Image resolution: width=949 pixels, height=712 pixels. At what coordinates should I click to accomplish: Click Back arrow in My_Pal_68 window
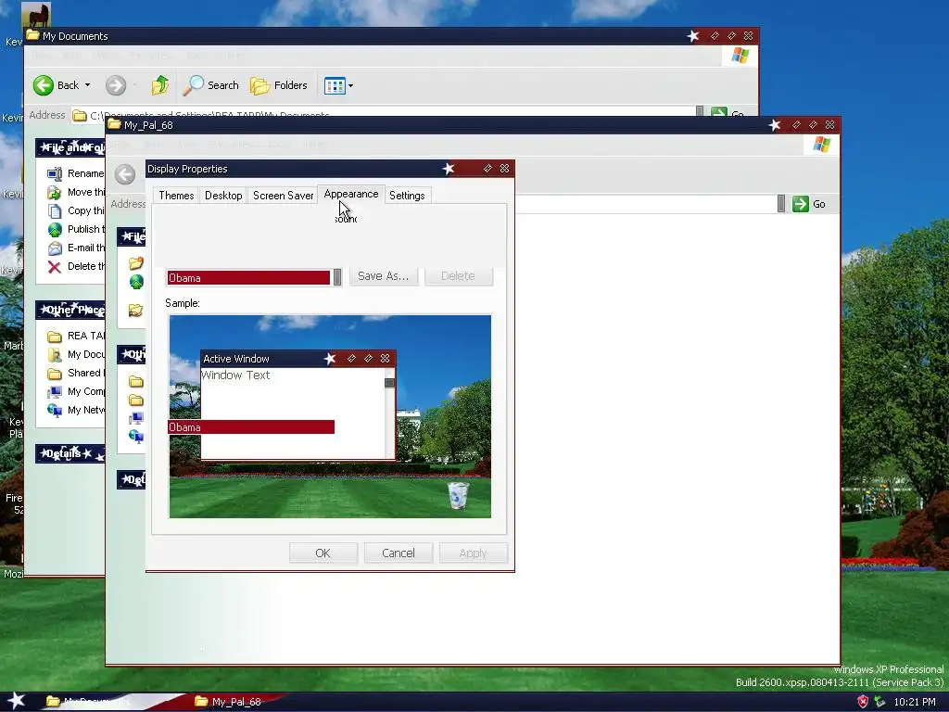pyautogui.click(x=125, y=174)
